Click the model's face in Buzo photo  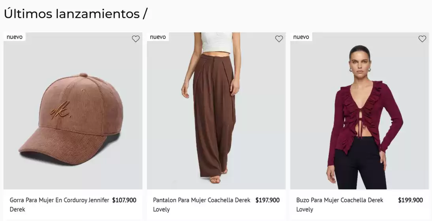360,63
